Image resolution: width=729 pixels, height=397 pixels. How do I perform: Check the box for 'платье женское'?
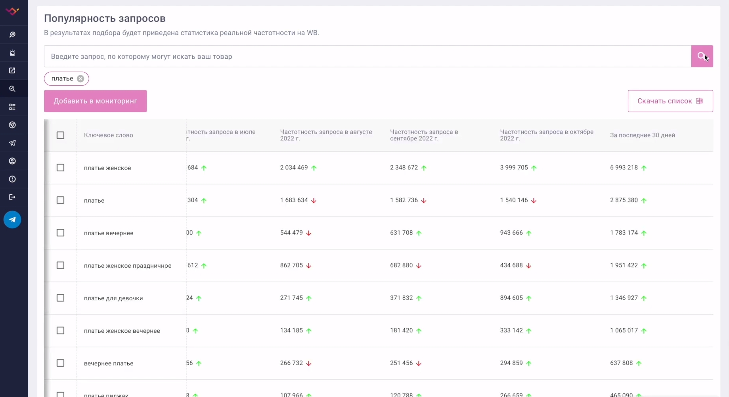[60, 168]
